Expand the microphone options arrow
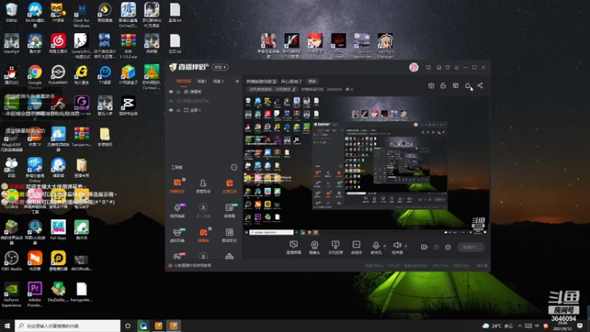 [x=384, y=246]
